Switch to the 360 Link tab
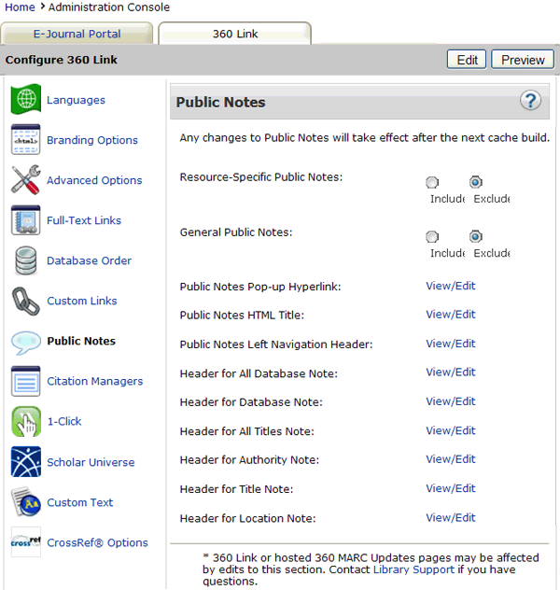This screenshot has width=560, height=590. pos(235,34)
